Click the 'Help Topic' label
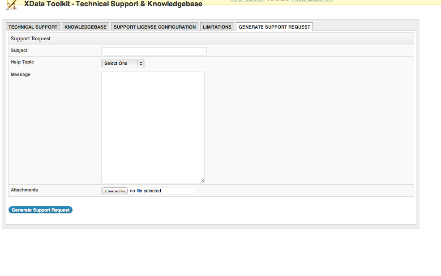Viewport: 441px width, 276px height. point(22,62)
